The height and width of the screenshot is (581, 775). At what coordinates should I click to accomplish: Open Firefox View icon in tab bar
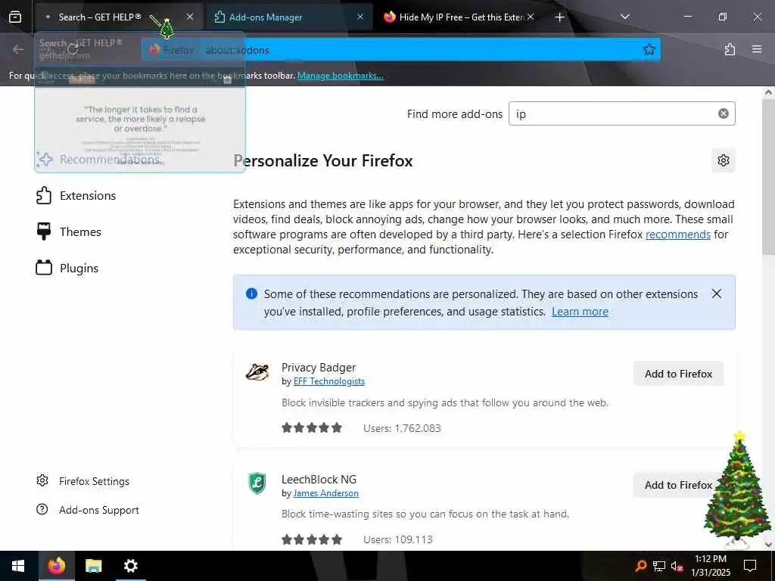(15, 17)
